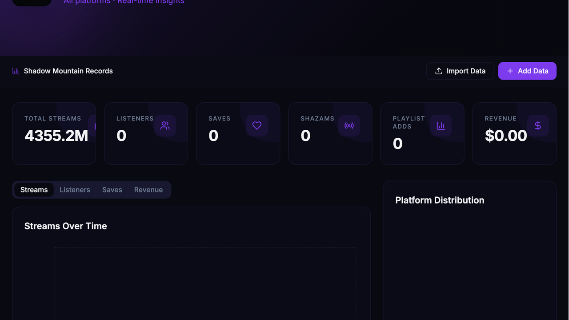This screenshot has height=320, width=569.
Task: Click the heart icon on Saves card
Action: [x=257, y=126]
